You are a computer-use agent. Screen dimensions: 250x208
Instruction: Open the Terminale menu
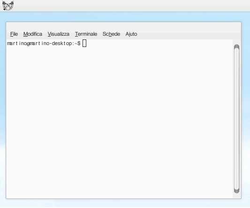pos(86,34)
